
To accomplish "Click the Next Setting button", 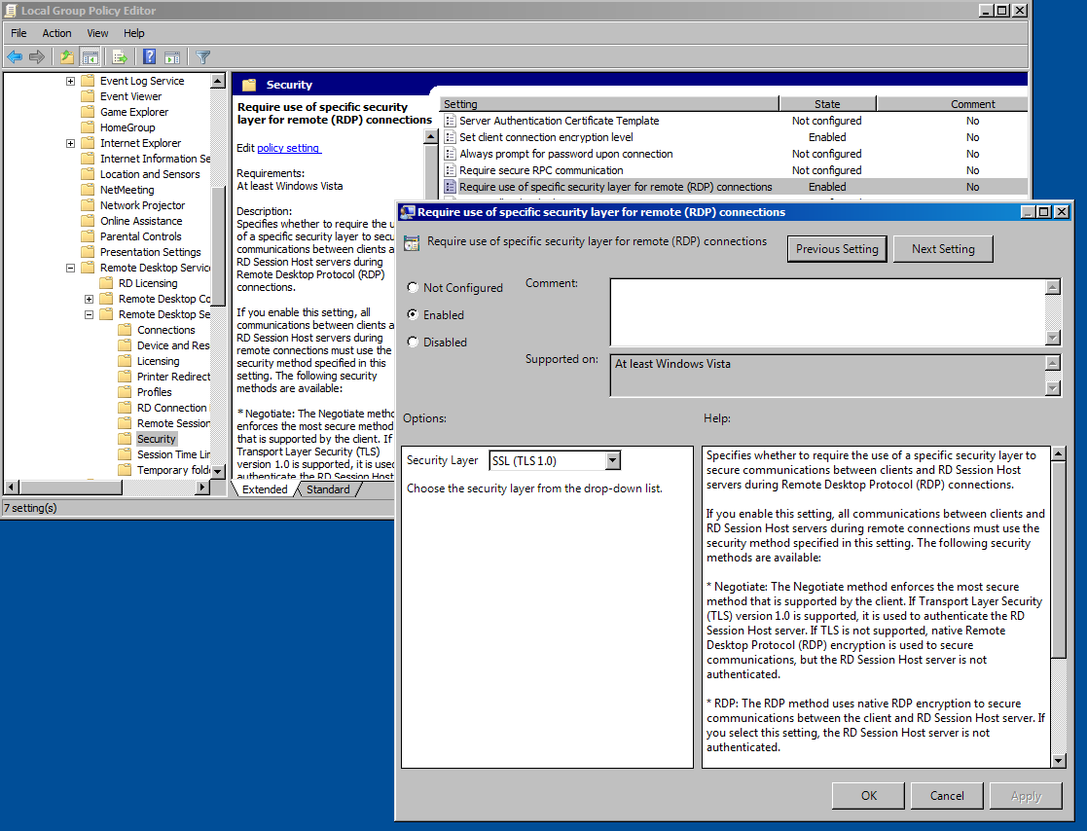I will [x=942, y=248].
